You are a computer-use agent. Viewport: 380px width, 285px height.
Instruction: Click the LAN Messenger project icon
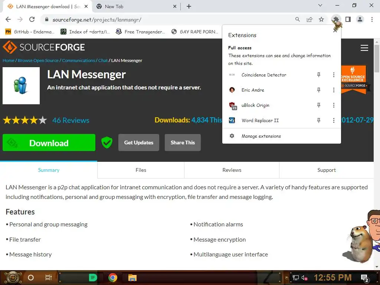tap(21, 86)
